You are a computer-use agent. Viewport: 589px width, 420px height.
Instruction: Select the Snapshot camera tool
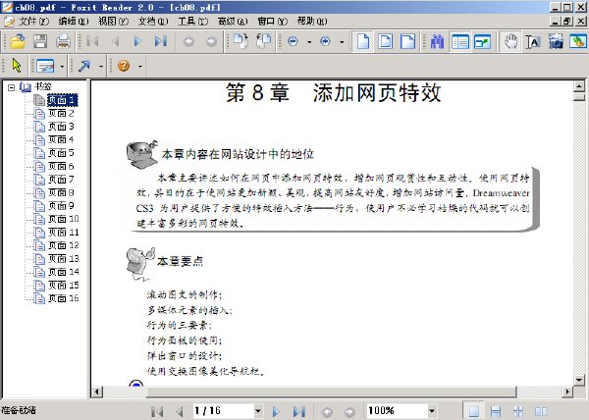click(x=556, y=41)
